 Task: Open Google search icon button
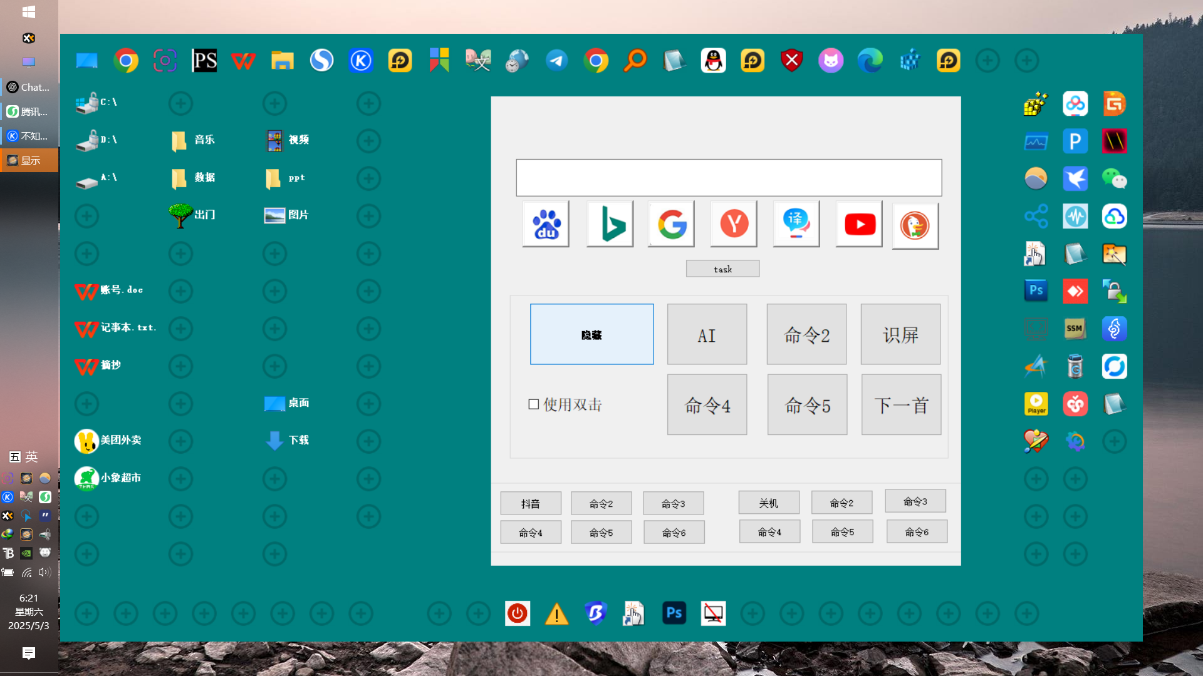(x=672, y=224)
